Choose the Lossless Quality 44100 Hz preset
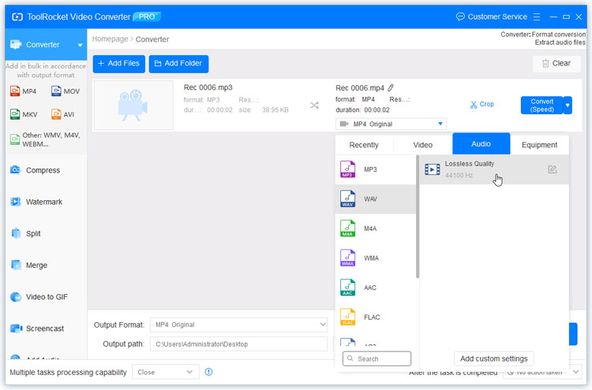The width and height of the screenshot is (592, 390). click(494, 169)
